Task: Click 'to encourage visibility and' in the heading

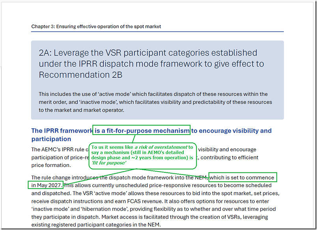Action: tap(232, 131)
